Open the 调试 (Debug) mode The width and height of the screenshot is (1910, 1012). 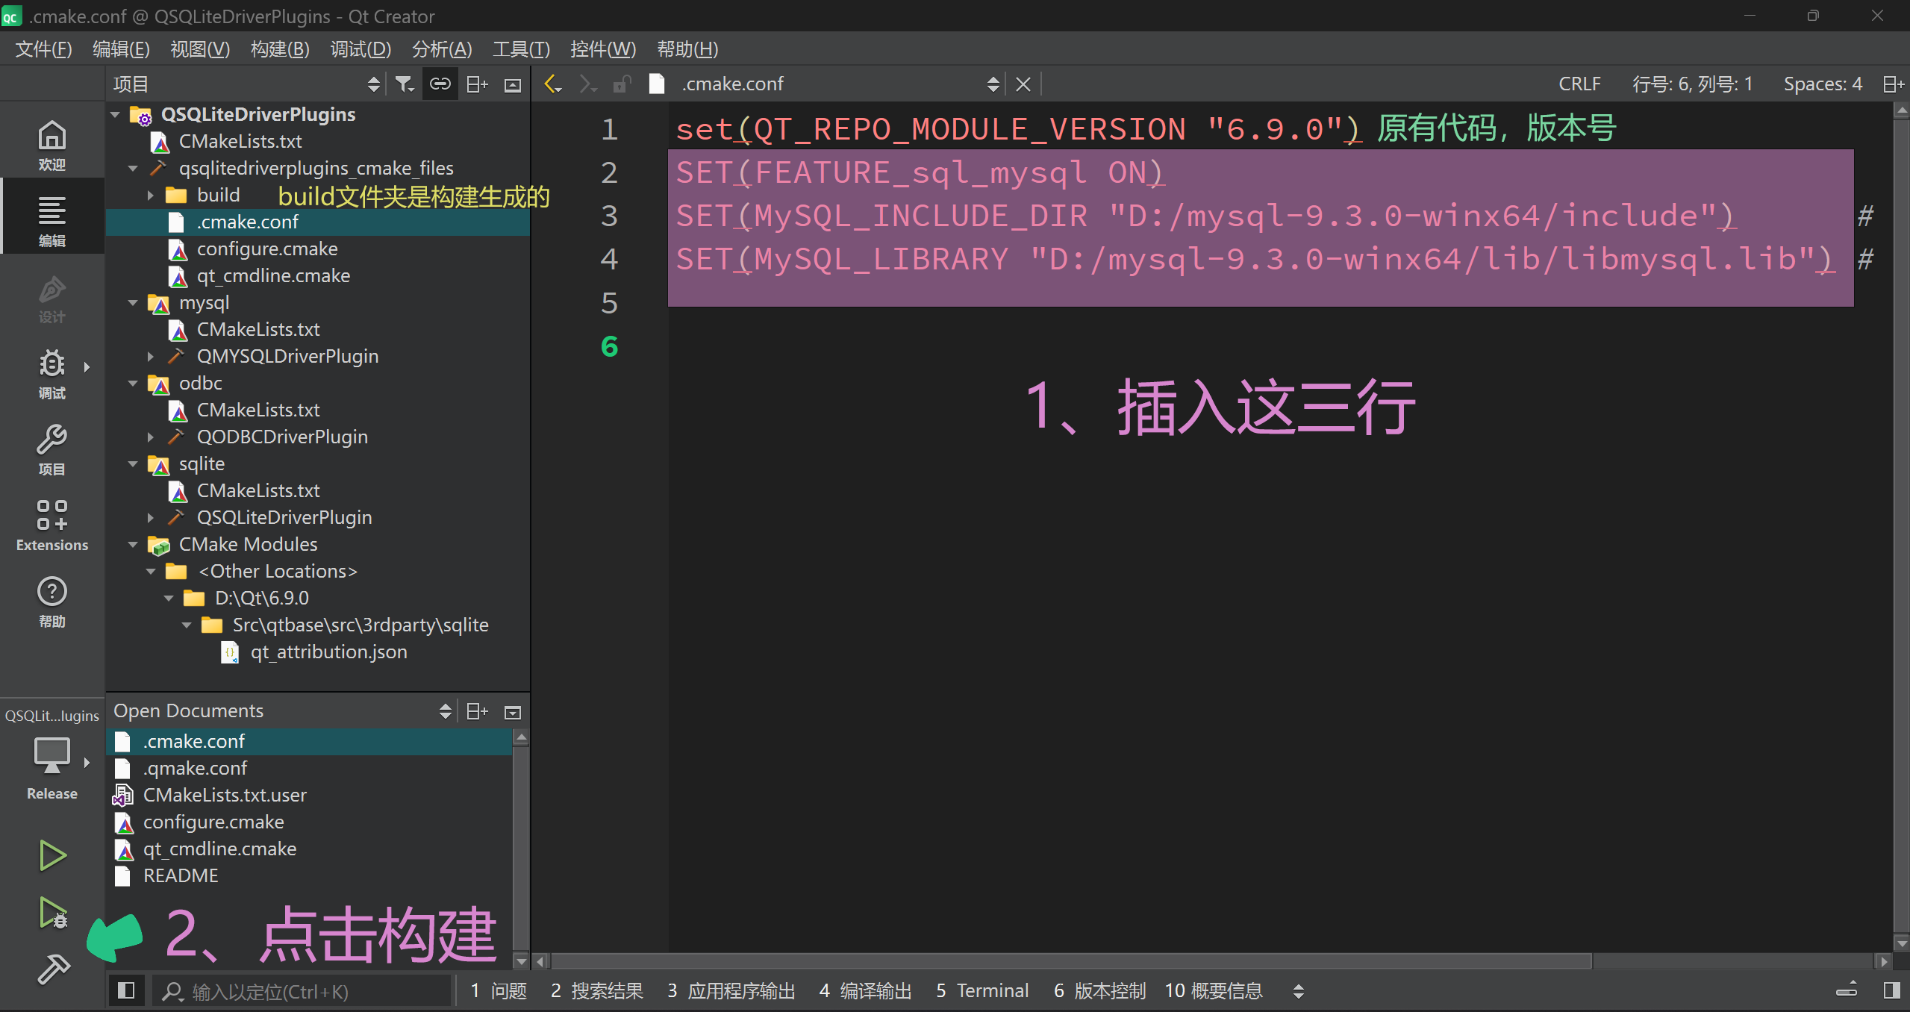[x=52, y=373]
